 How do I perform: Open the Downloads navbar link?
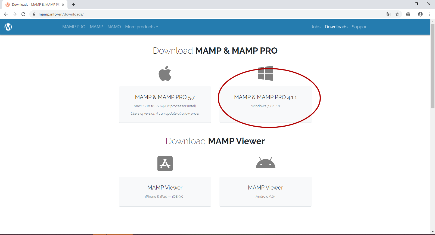[336, 27]
